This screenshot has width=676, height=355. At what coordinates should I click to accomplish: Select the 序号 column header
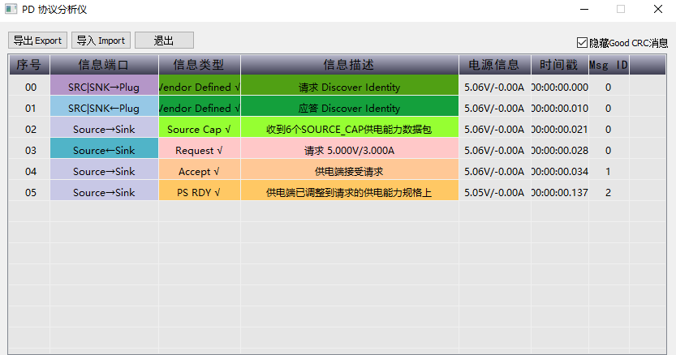click(x=29, y=65)
